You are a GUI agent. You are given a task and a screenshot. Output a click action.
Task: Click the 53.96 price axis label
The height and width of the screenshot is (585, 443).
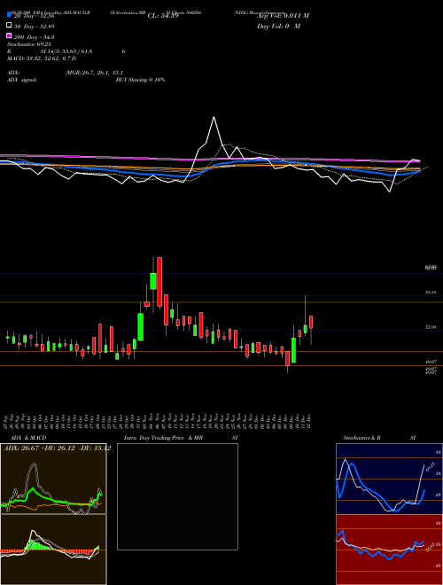(x=431, y=327)
